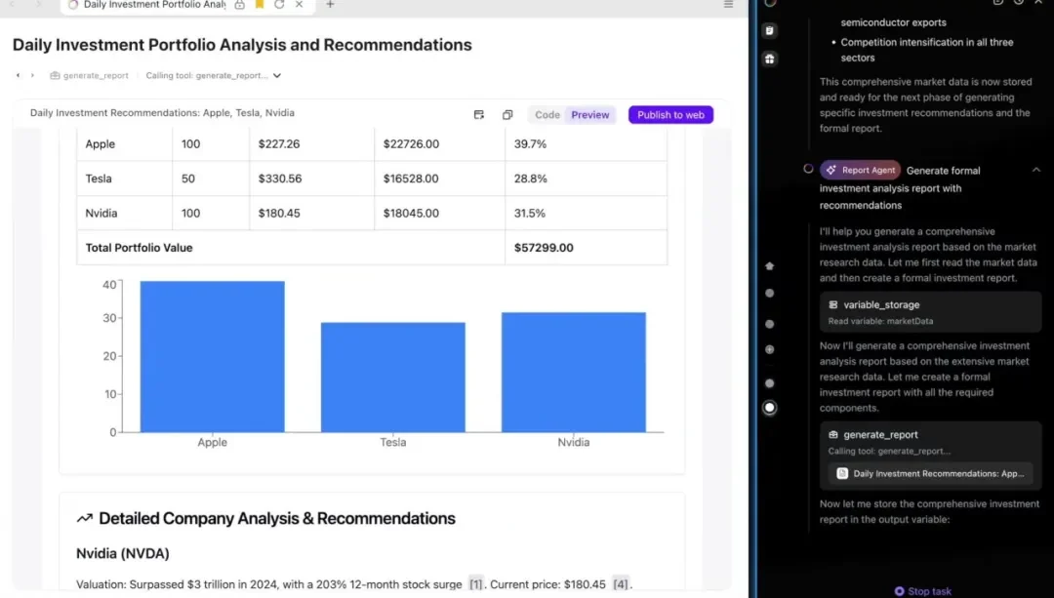Switch report view to Code
Viewport: 1054px width, 598px height.
click(547, 115)
